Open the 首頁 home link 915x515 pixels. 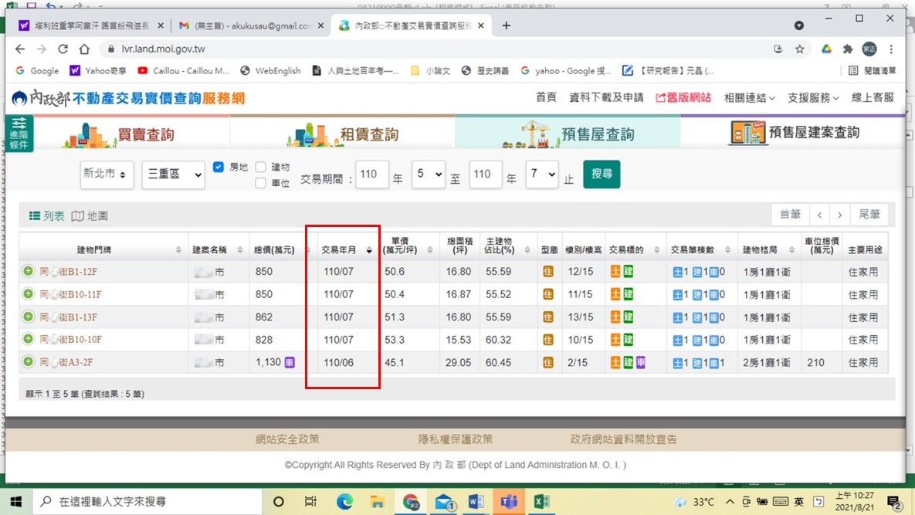coord(546,98)
